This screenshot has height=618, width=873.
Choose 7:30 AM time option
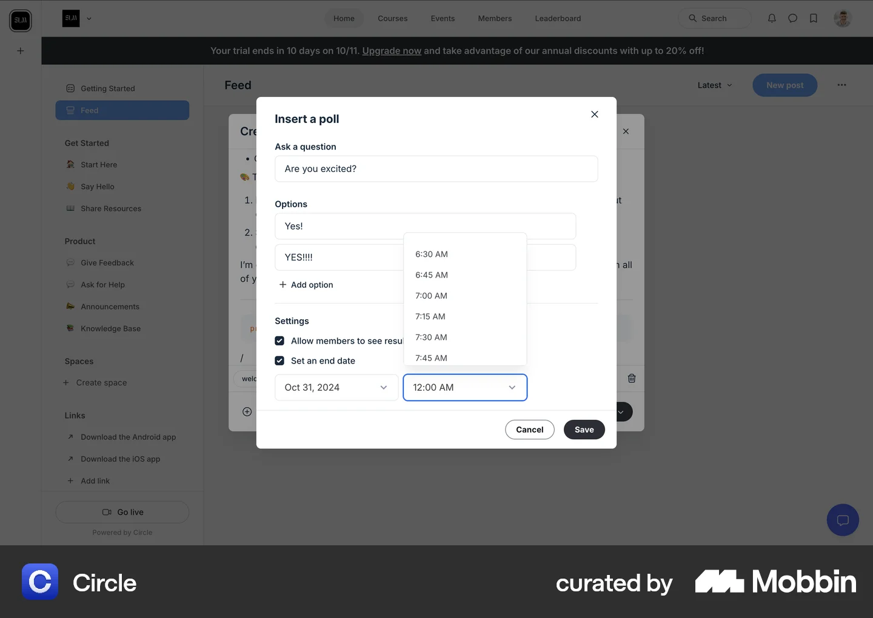465,337
